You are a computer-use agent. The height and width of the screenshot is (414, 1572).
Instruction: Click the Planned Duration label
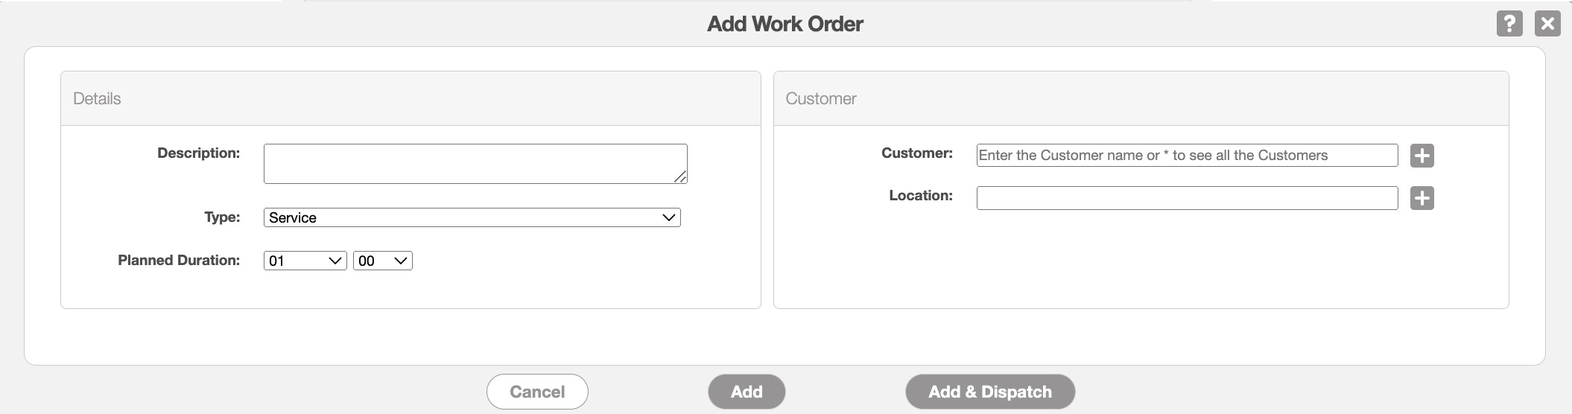pyautogui.click(x=179, y=261)
